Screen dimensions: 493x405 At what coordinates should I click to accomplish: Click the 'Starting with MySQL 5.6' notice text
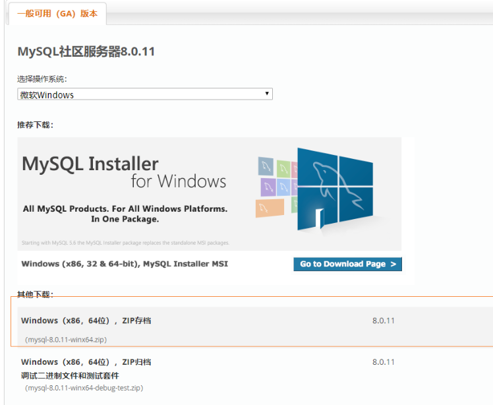tap(125, 243)
